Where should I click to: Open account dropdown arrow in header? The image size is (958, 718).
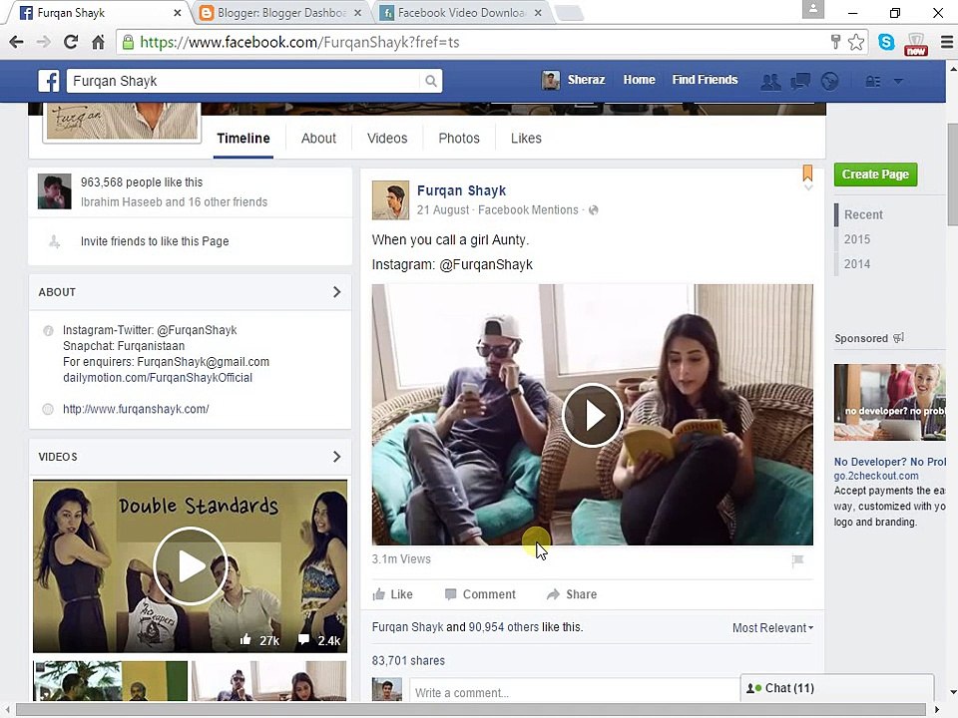click(x=898, y=81)
